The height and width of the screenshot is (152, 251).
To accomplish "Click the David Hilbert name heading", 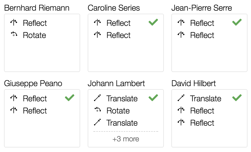I will 194,83.
